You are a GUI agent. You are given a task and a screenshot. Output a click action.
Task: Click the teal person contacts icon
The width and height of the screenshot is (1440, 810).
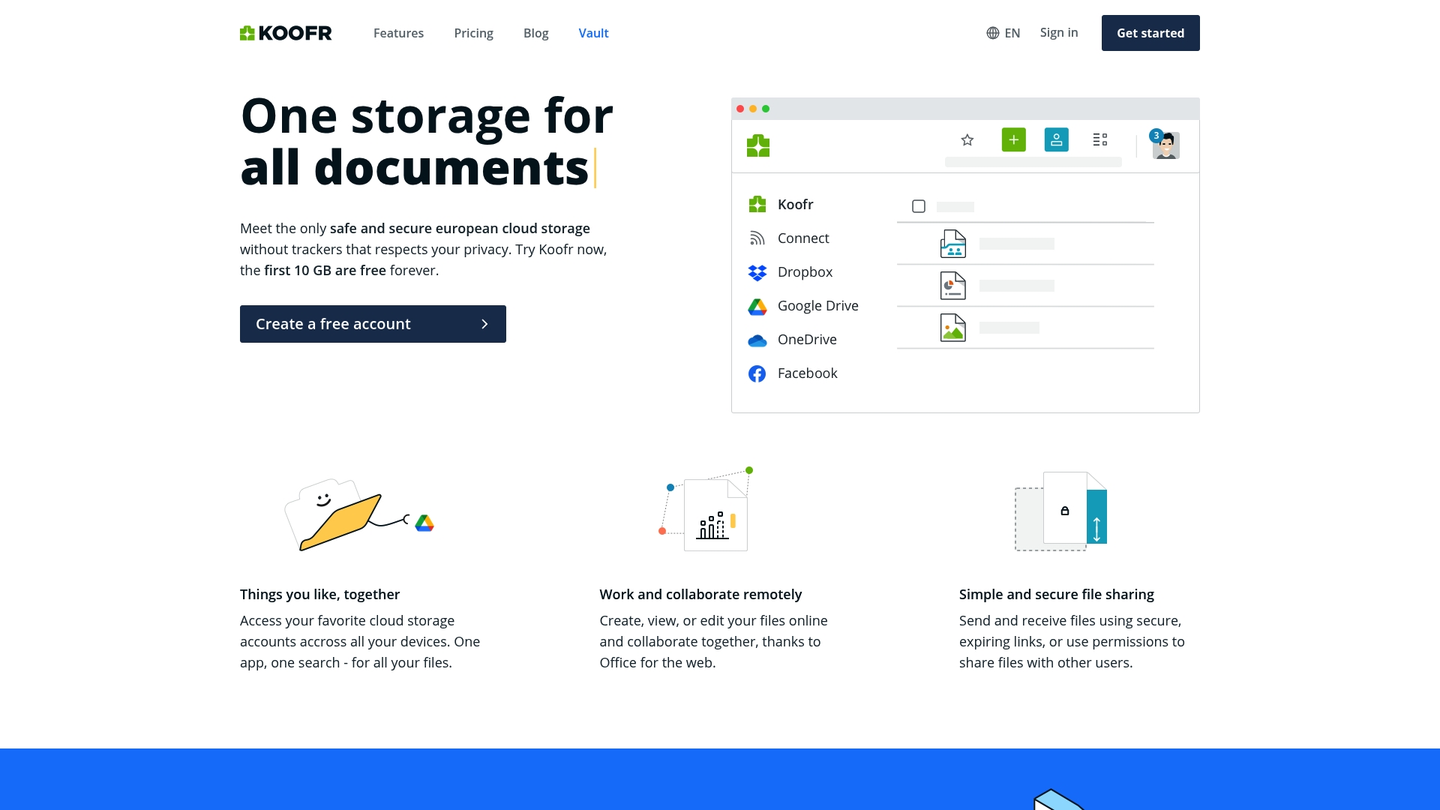(1056, 139)
